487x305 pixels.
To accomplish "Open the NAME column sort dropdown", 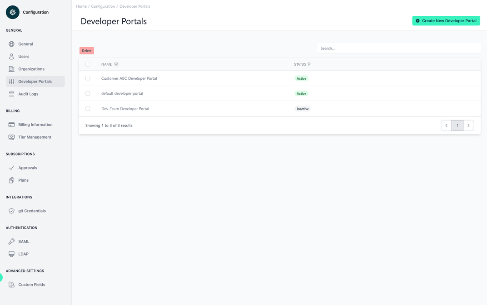I will point(116,64).
